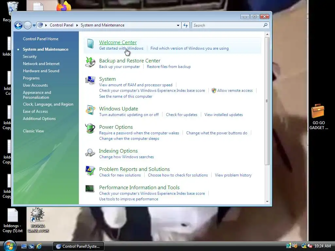The height and width of the screenshot is (251, 335).
Task: Click the Performance Information and Tools icon
Action: click(90, 189)
